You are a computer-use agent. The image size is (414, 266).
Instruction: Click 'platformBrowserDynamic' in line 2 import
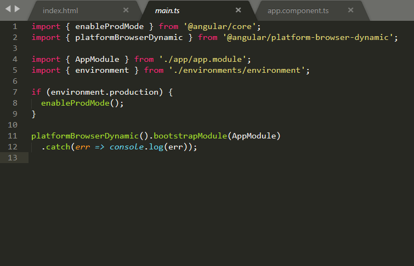point(129,37)
